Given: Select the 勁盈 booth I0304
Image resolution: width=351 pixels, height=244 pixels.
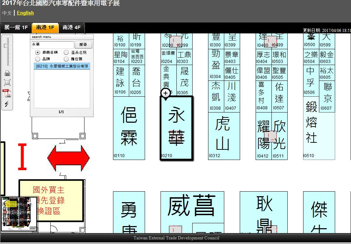Looking at the screenshot, I should pyautogui.click(x=216, y=65).
